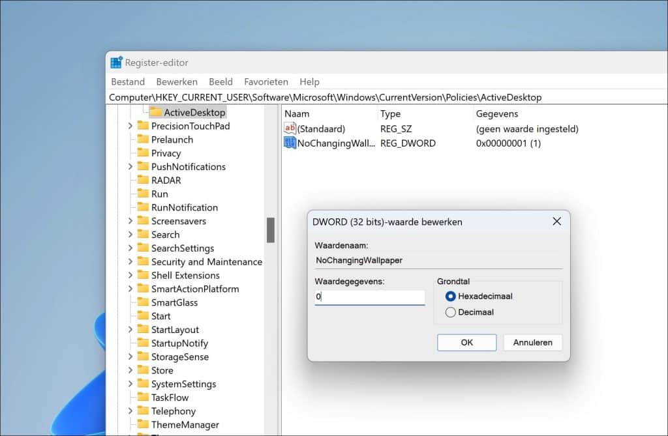Expand the Telephony tree node
668x436 pixels.
click(x=132, y=411)
